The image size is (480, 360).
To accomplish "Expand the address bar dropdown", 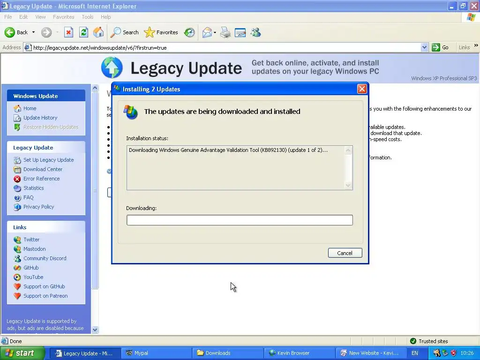I will [x=424, y=47].
